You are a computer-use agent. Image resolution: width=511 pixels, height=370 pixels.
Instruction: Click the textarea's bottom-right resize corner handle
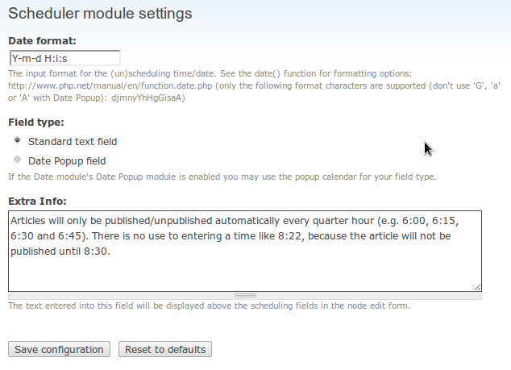tap(478, 286)
